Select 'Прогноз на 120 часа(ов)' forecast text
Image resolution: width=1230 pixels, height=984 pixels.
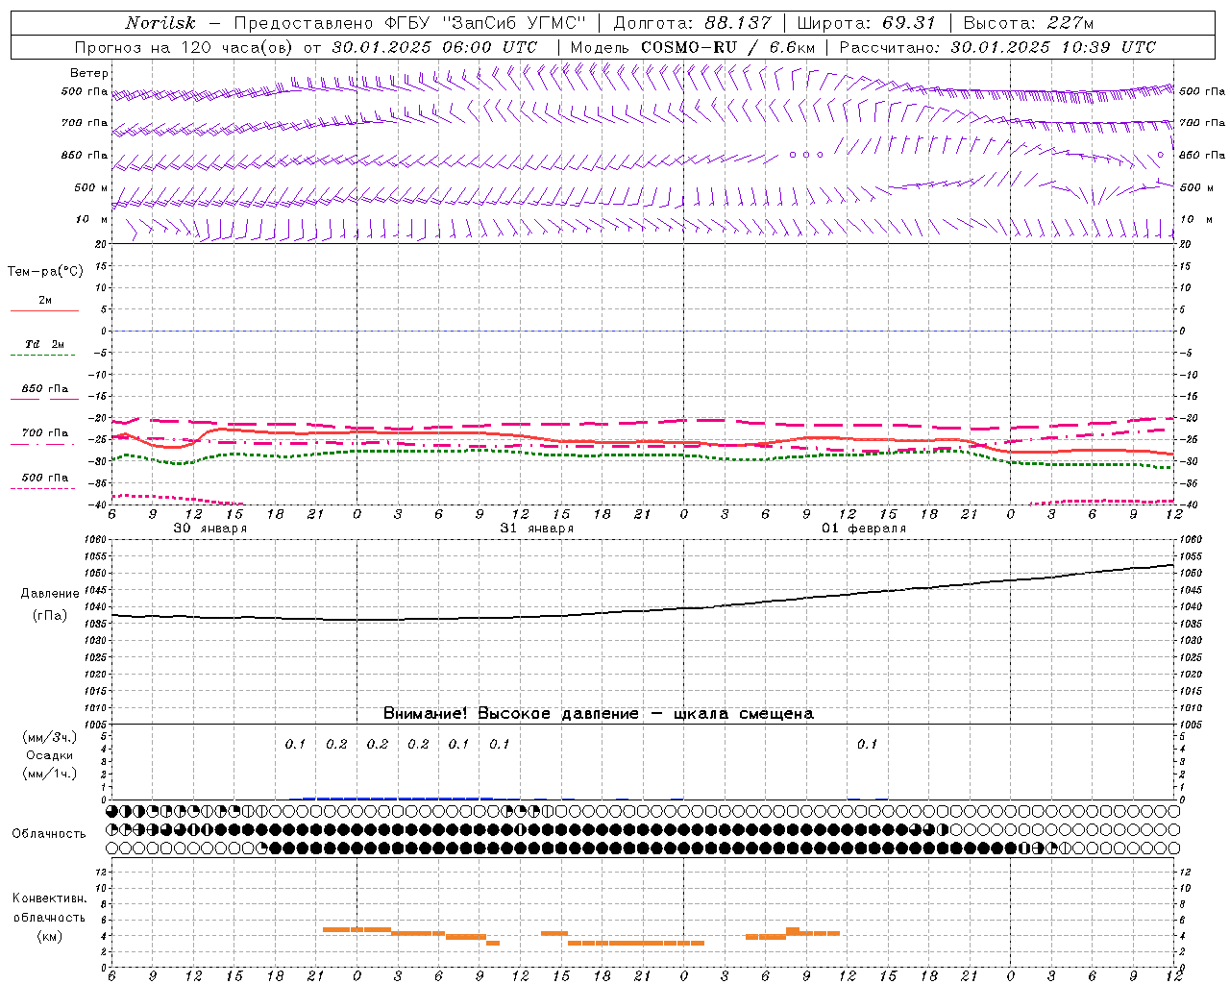coord(184,47)
